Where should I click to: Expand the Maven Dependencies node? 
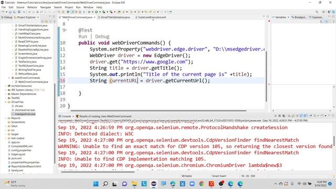[6, 94]
